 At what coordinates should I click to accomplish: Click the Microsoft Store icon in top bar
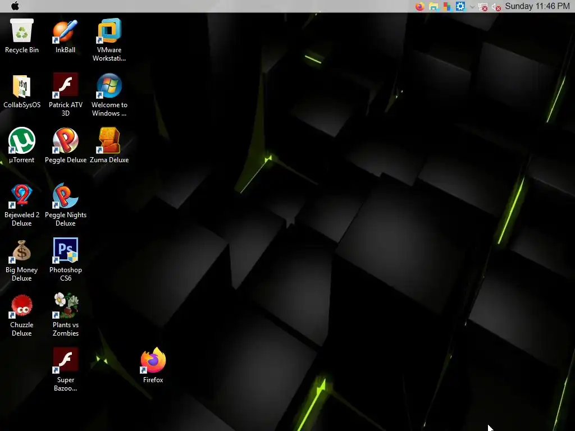click(446, 6)
